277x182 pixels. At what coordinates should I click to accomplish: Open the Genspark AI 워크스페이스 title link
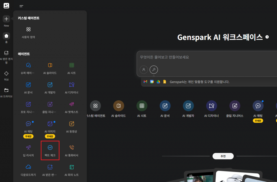coord(221,37)
